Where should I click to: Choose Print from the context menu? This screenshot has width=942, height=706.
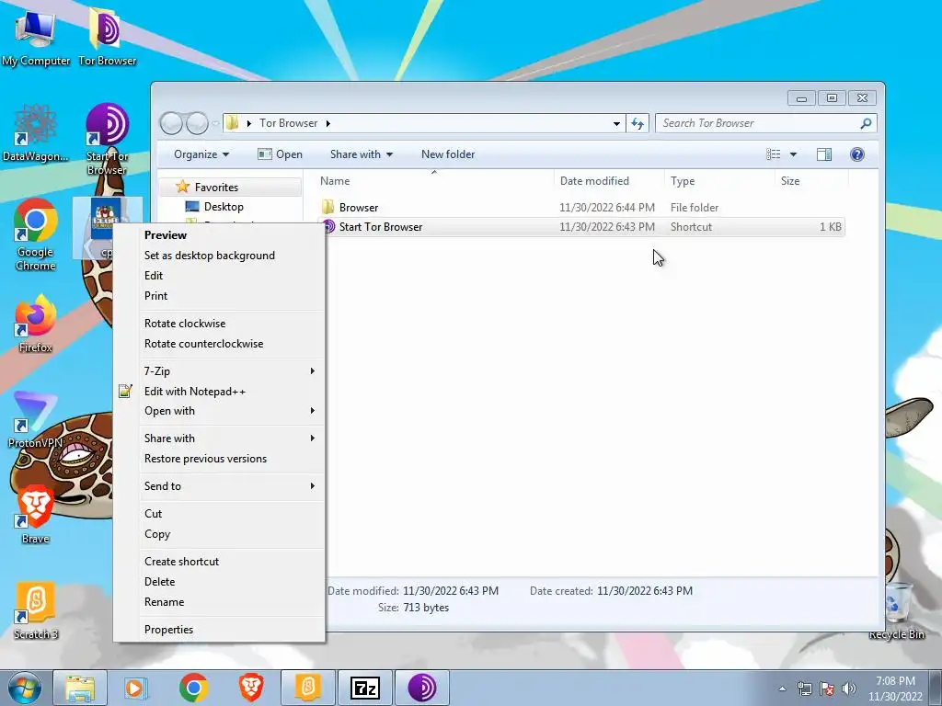(x=219, y=296)
